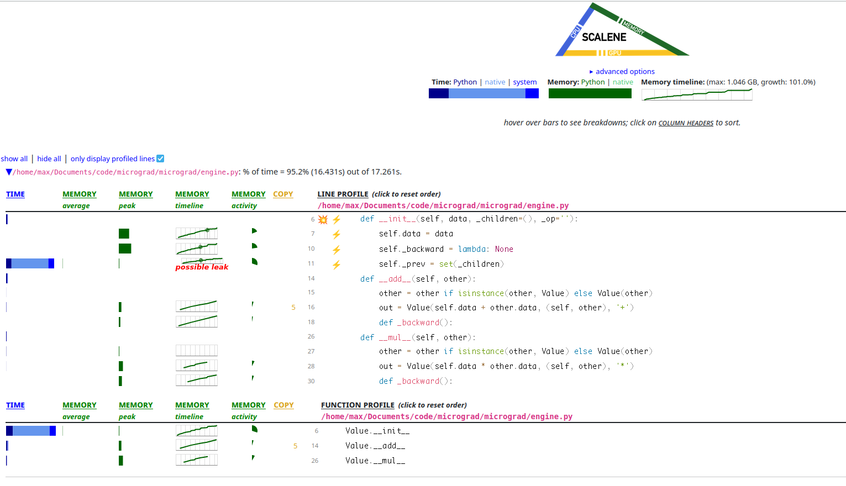Click memory timeline sparkline for line 10

pyautogui.click(x=197, y=248)
